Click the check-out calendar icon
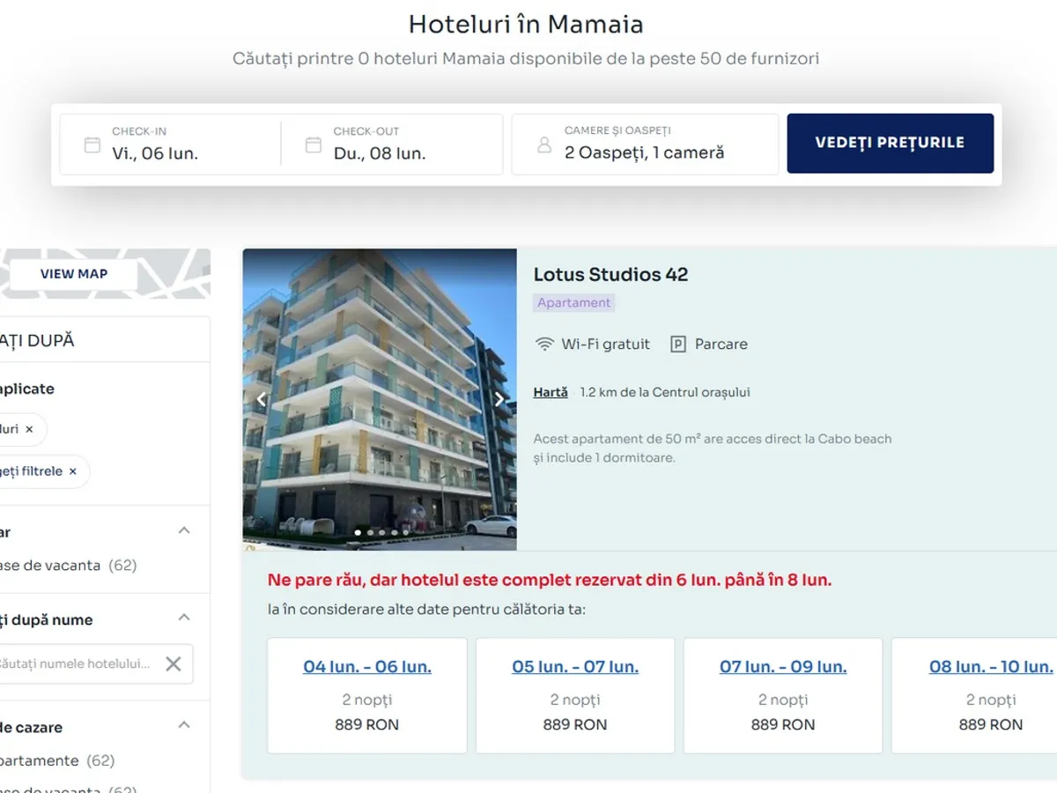 pos(314,145)
